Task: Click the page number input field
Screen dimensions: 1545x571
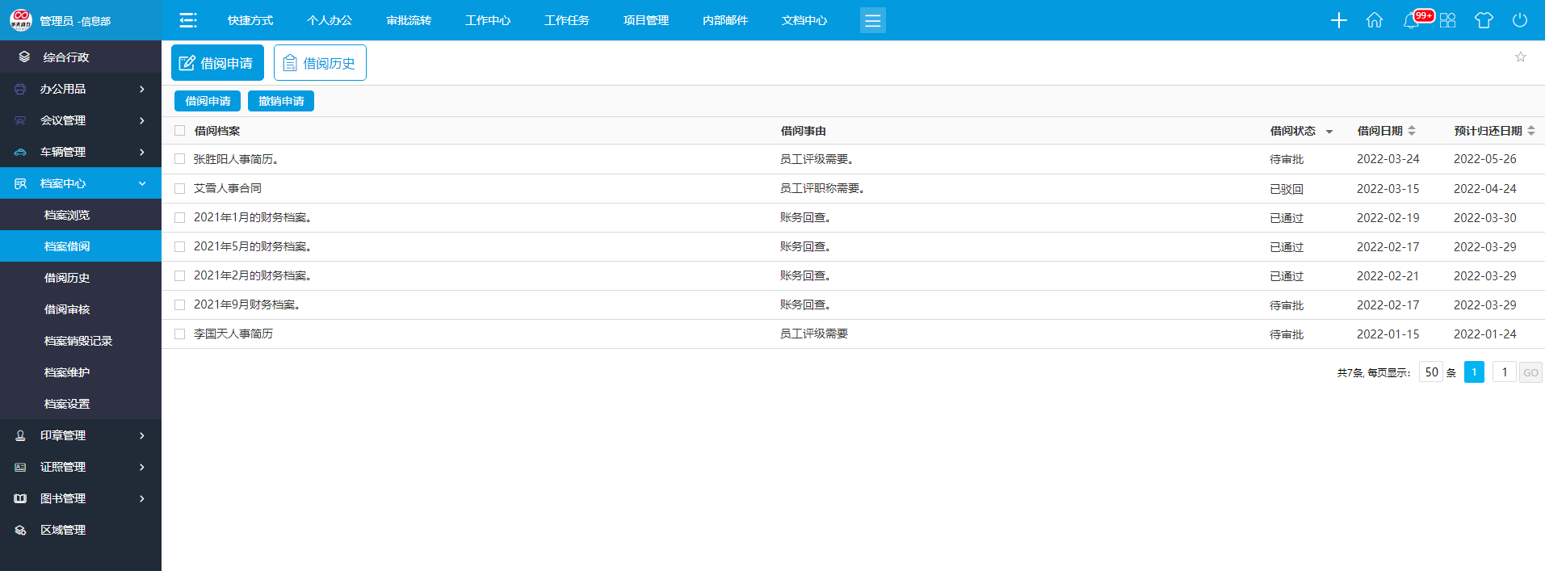Action: (x=1504, y=372)
